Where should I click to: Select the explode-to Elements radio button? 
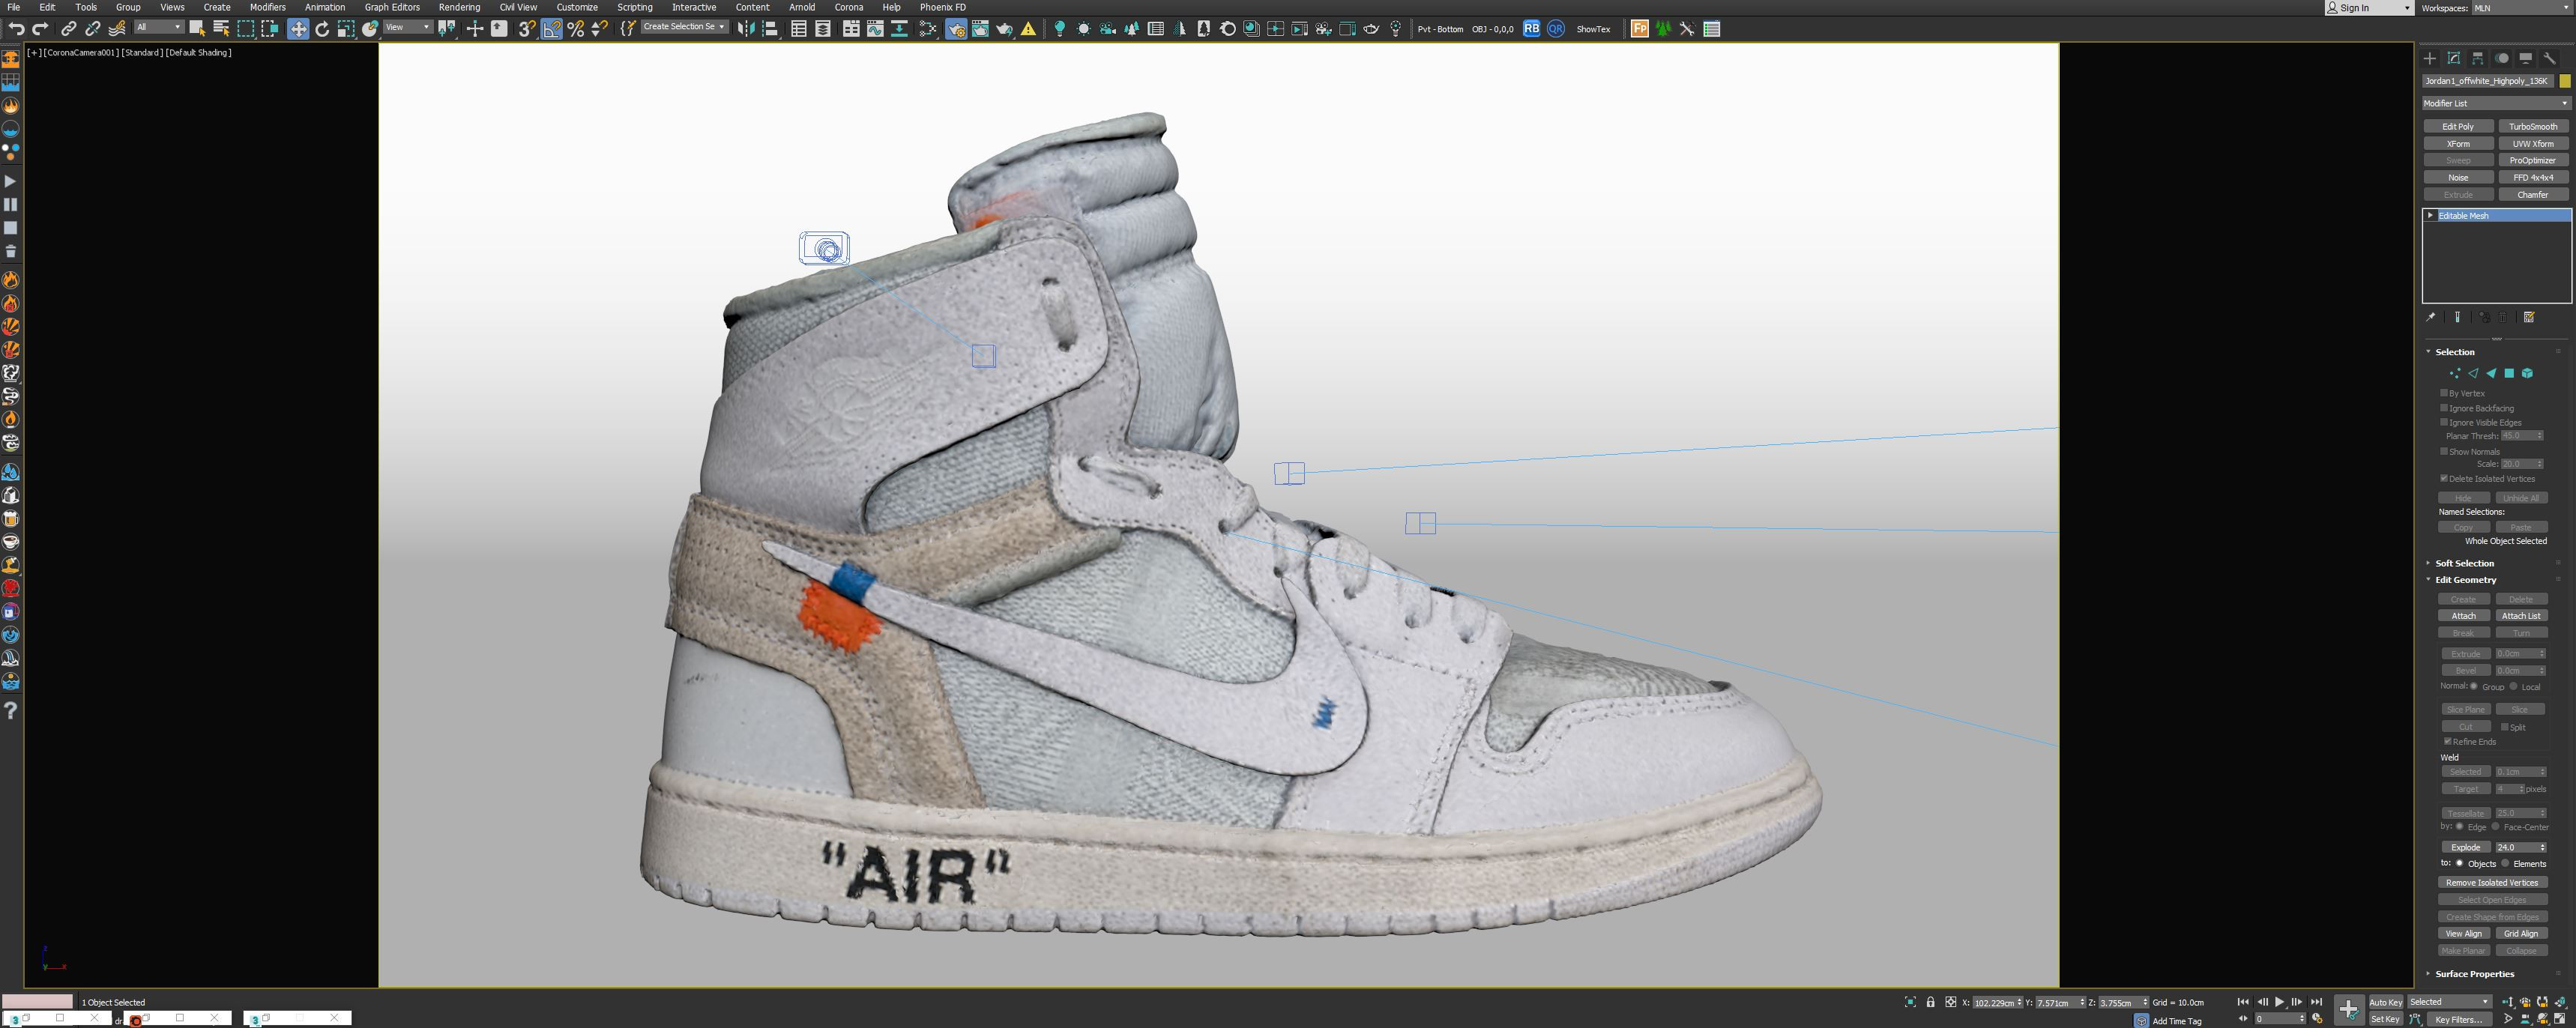coord(2505,863)
